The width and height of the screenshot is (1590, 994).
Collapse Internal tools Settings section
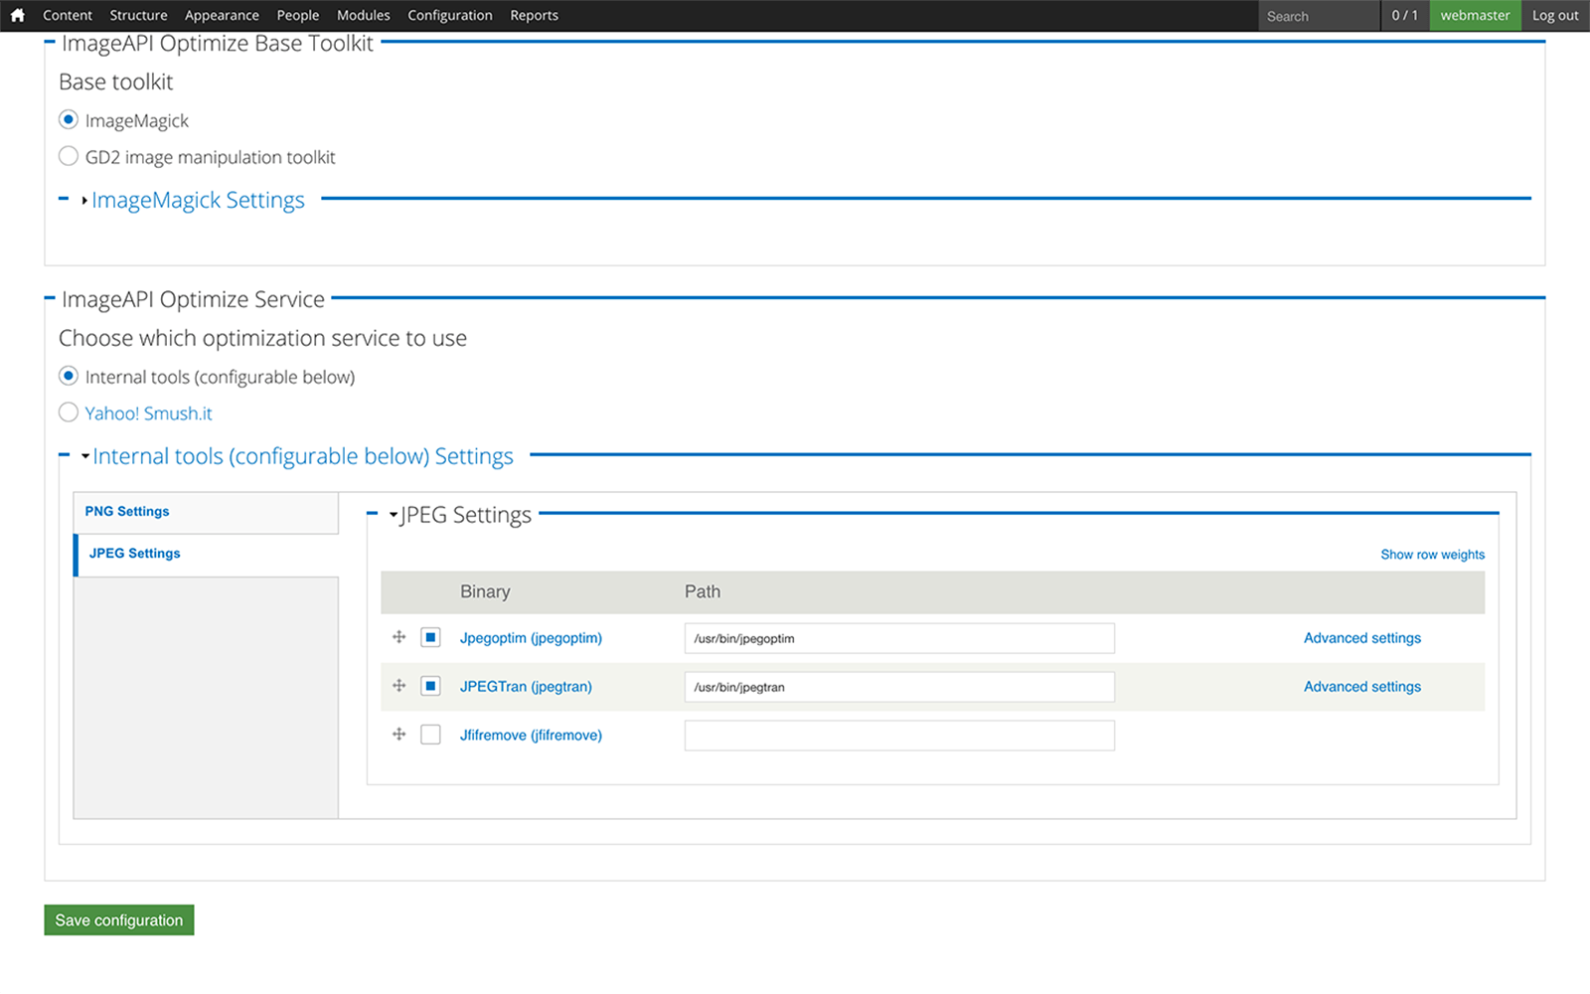coord(303,456)
